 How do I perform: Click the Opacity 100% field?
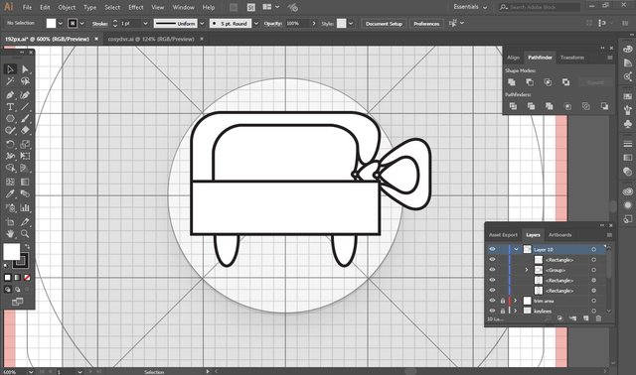297,24
